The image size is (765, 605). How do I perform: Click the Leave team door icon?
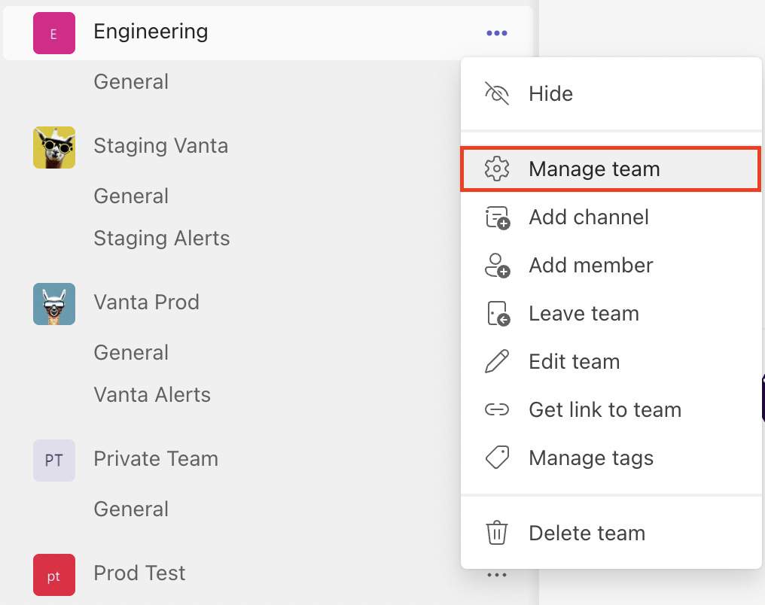pos(498,314)
